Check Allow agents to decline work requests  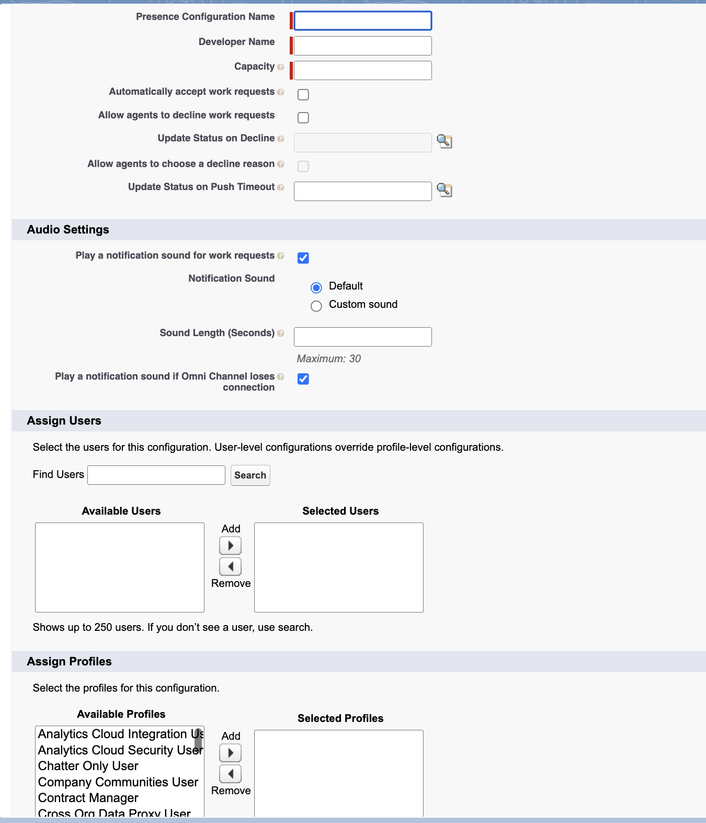[303, 118]
